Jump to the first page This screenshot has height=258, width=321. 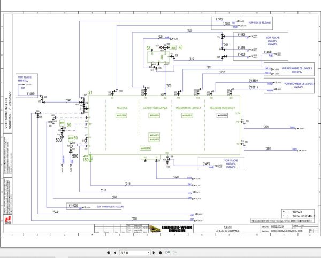109,253
